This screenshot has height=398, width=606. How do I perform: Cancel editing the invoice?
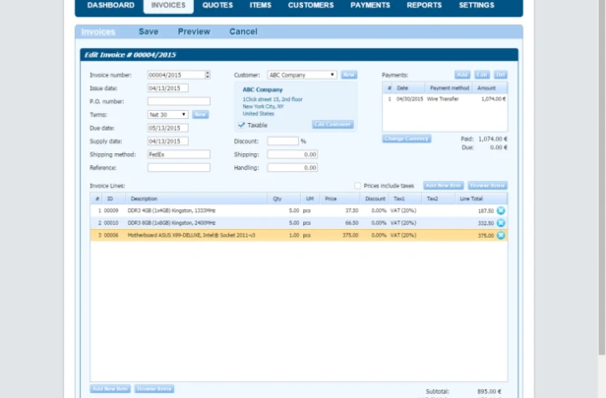coord(243,31)
